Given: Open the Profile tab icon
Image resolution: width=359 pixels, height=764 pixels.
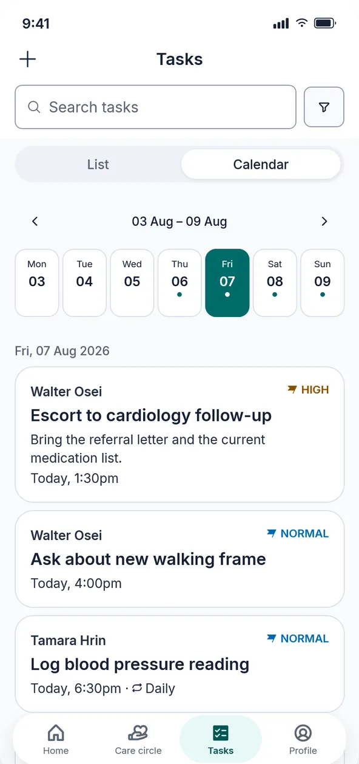Looking at the screenshot, I should 303,733.
